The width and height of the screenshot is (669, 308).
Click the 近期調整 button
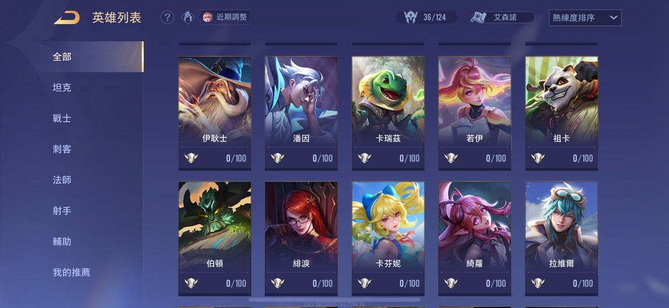tap(225, 17)
